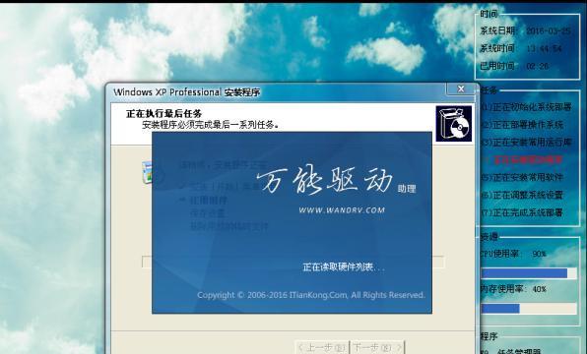This screenshot has height=354, width=587.
Task: Select task (5) 正在安装常用软件
Action: tap(522, 177)
